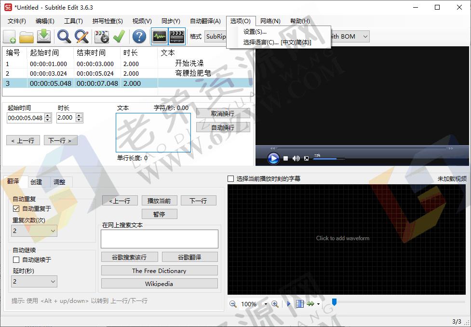
Task: Open a subtitle file via toolbar icon
Action: click(x=27, y=37)
